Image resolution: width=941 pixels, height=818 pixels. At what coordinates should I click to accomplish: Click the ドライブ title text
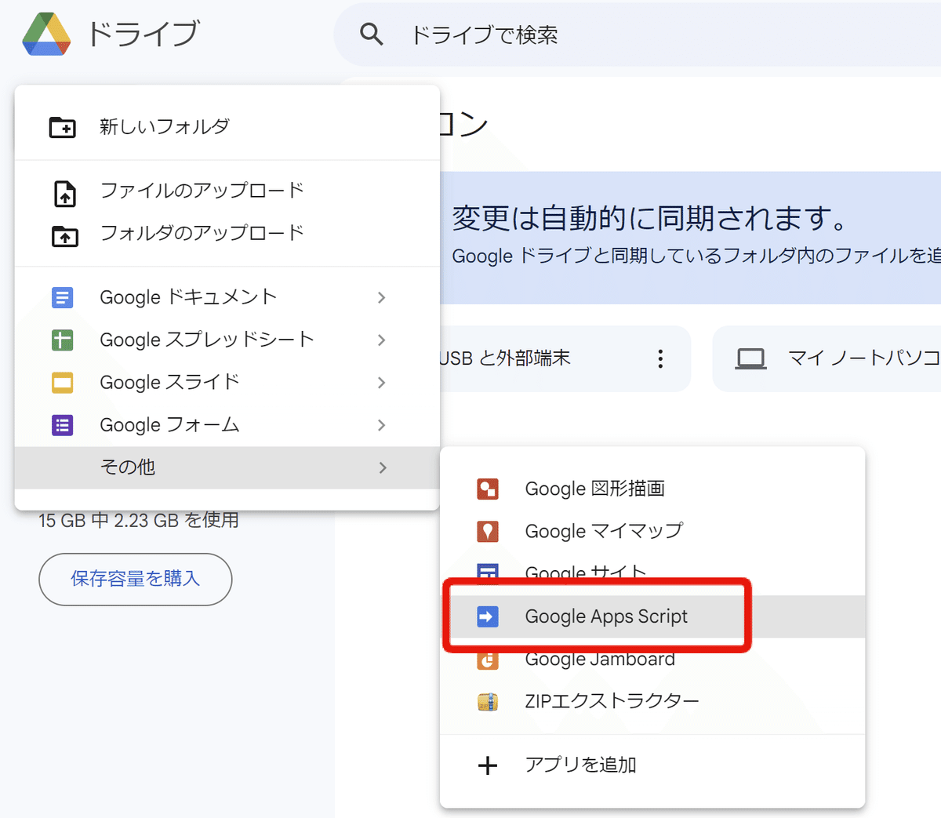[x=143, y=35]
